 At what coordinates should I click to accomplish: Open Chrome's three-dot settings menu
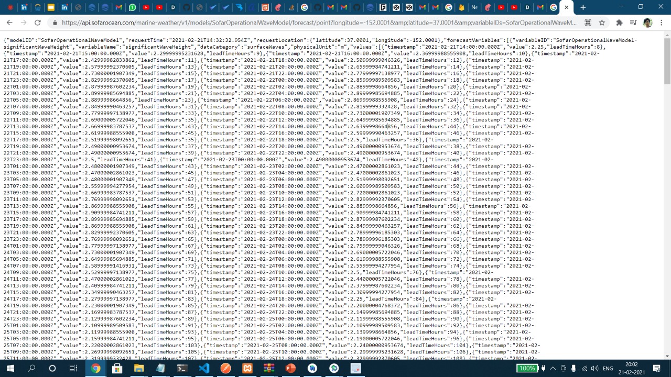pyautogui.click(x=663, y=23)
